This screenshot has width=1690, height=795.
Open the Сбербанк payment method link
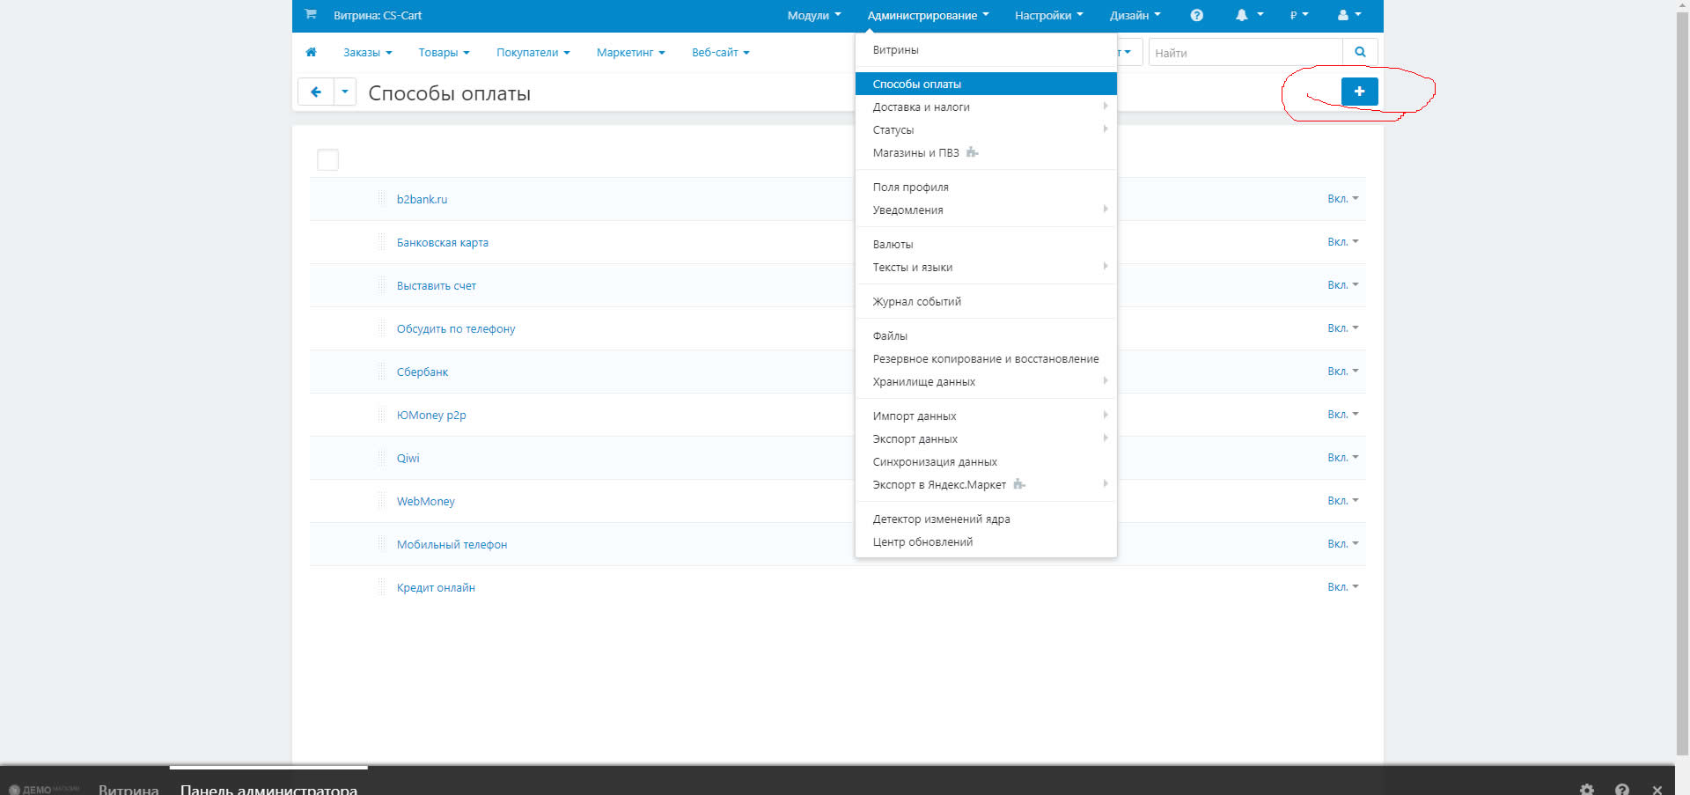[x=422, y=372]
